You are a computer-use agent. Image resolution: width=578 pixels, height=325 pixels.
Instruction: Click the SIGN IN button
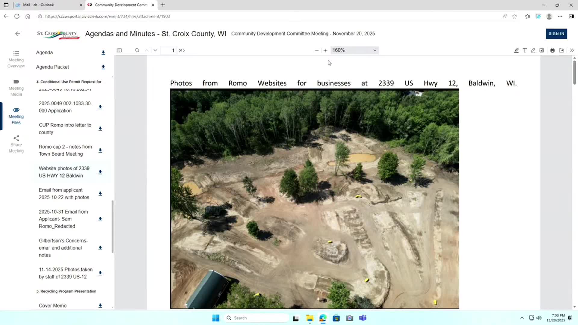pos(556,34)
